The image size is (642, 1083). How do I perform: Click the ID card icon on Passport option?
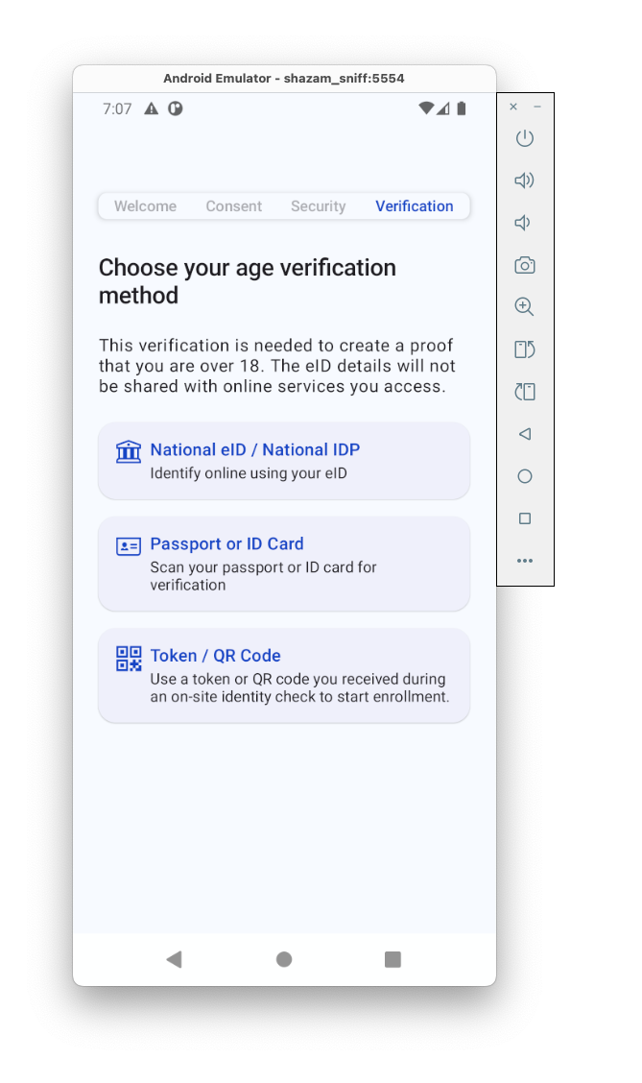click(128, 545)
